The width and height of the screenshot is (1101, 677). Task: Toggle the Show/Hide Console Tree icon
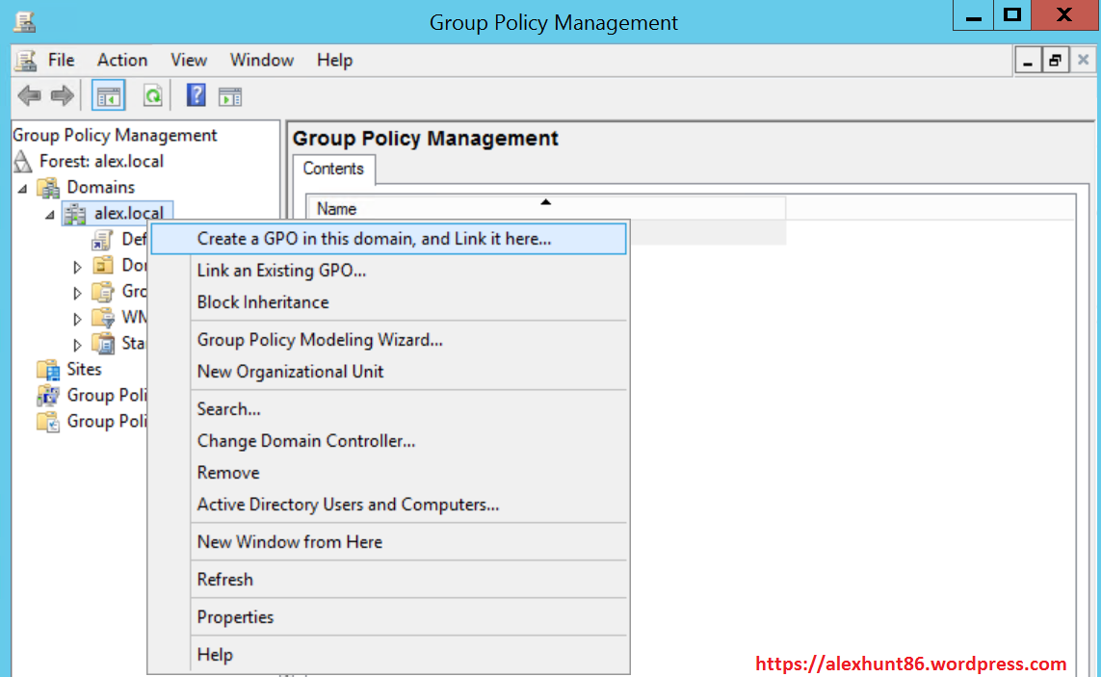click(x=108, y=95)
